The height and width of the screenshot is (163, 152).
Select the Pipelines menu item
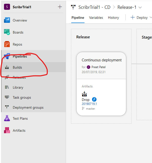33,56
